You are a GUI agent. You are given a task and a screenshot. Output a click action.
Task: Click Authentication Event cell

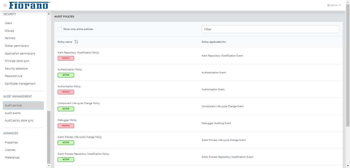point(214,73)
